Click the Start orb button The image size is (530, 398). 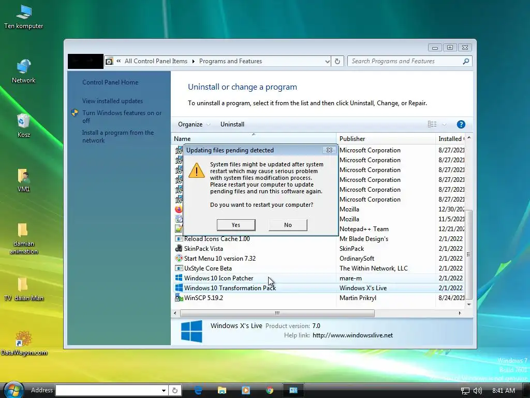point(13,390)
